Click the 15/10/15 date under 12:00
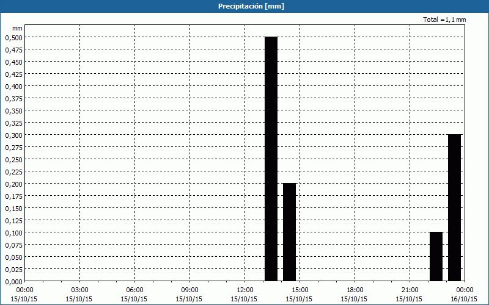 [244, 299]
